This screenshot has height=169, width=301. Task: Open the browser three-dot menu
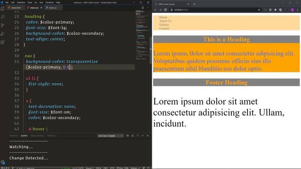pyautogui.click(x=298, y=10)
